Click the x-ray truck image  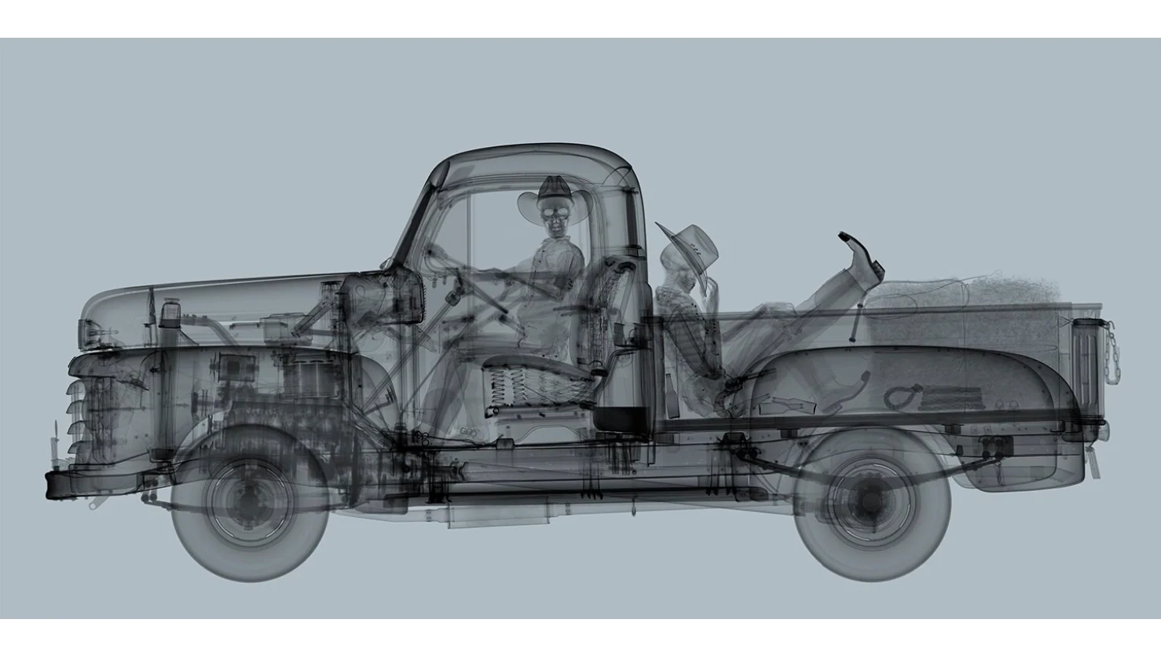[580, 328]
